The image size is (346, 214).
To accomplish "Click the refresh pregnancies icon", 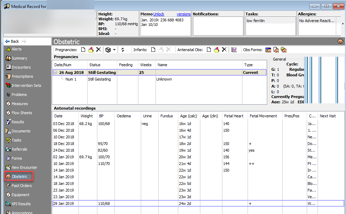I will pyautogui.click(x=123, y=50).
